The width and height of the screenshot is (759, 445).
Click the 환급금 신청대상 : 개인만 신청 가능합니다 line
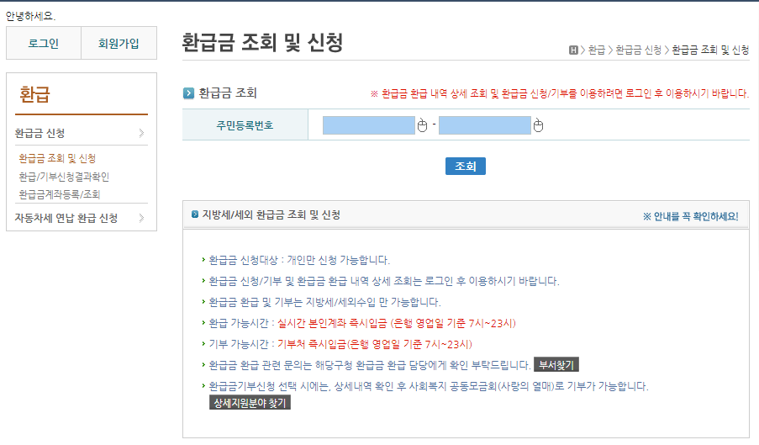(298, 260)
